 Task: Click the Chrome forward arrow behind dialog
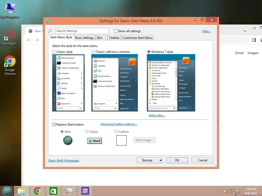pos(37,40)
